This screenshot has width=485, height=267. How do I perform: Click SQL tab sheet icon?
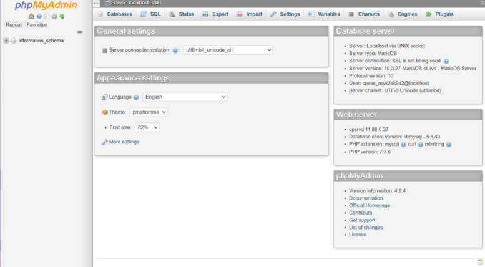click(143, 14)
